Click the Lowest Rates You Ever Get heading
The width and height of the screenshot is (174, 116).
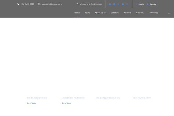click(x=73, y=98)
